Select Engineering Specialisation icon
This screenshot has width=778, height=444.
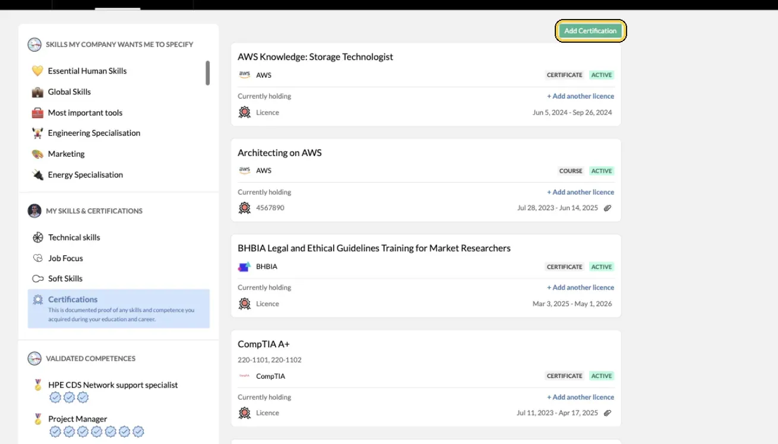pos(37,134)
